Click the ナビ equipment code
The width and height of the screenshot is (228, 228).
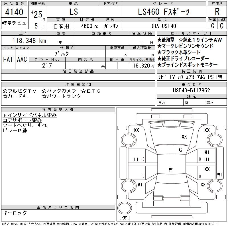click(x=162, y=77)
